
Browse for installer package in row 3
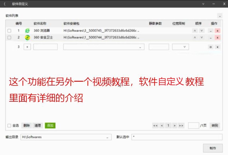click(140, 47)
